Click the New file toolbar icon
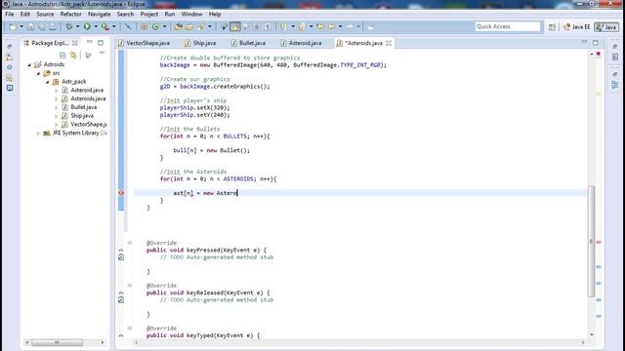 [x=13, y=26]
